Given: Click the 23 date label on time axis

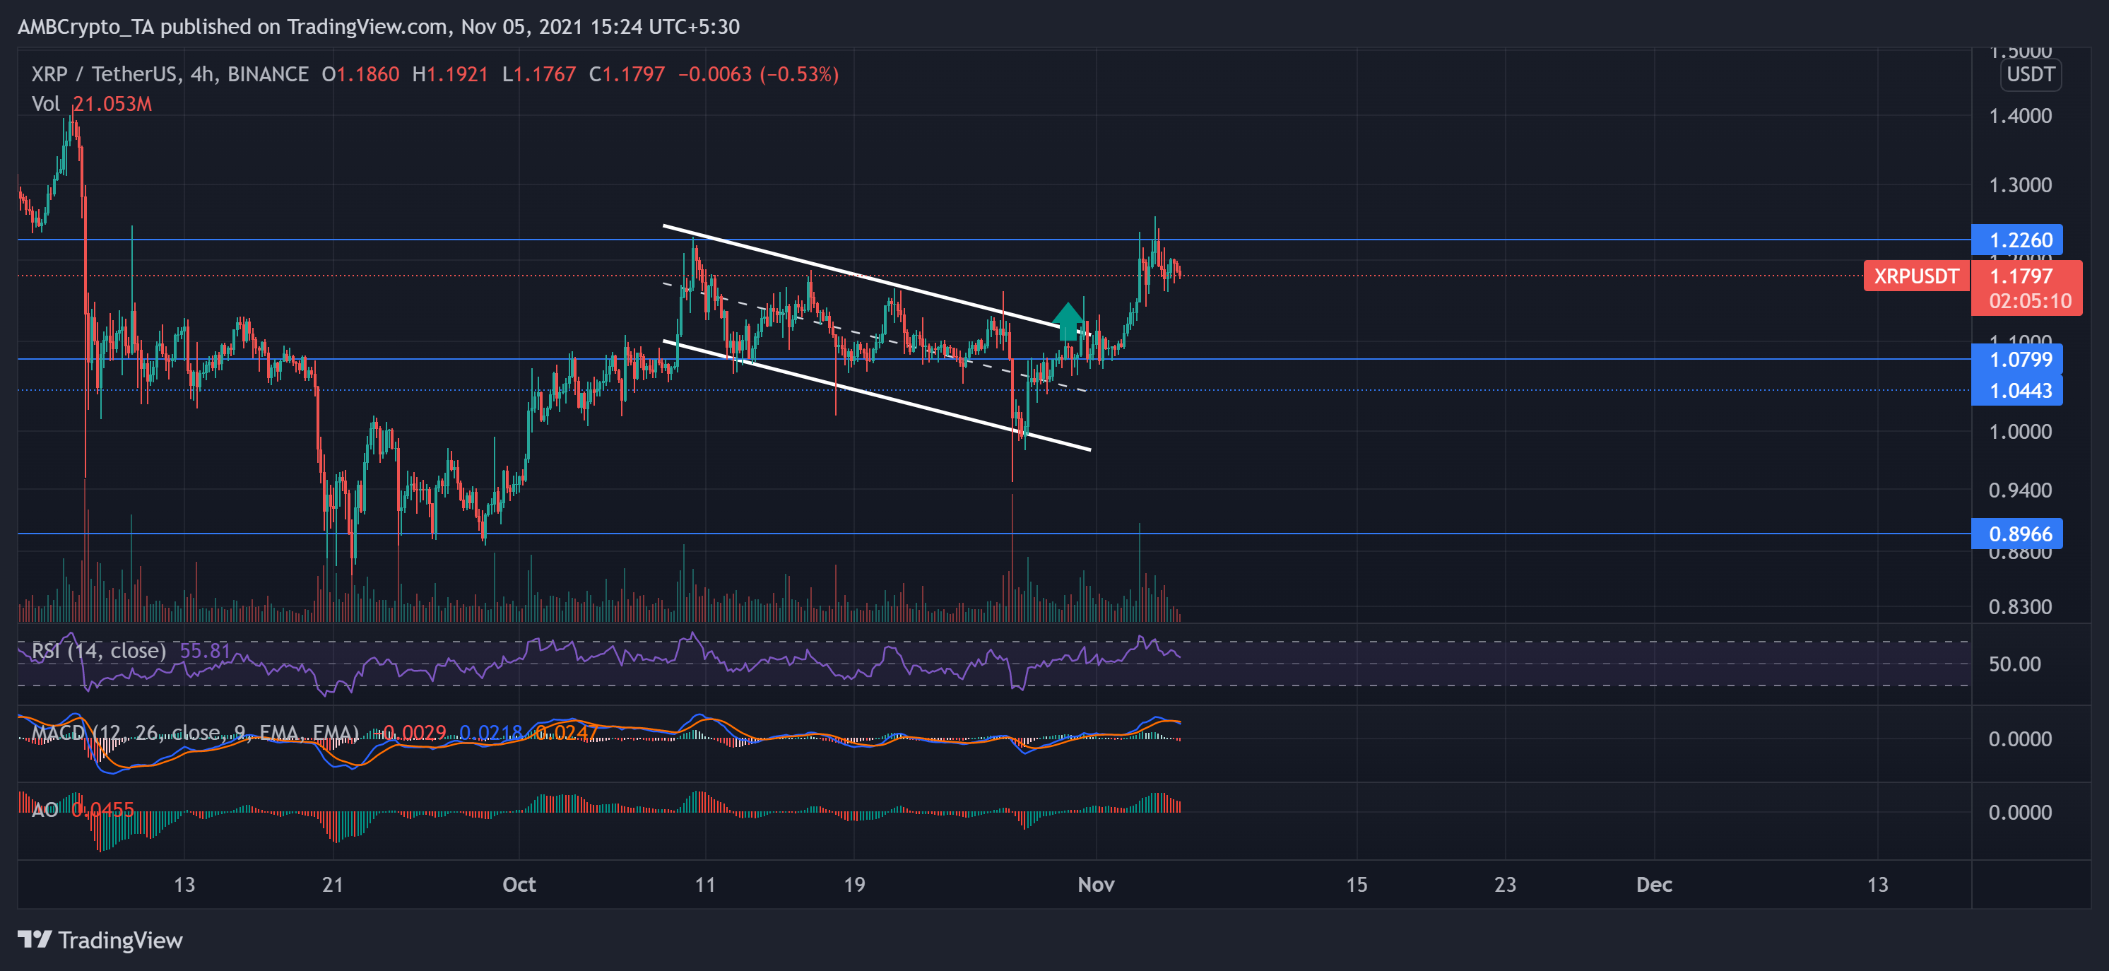Looking at the screenshot, I should tap(1505, 885).
